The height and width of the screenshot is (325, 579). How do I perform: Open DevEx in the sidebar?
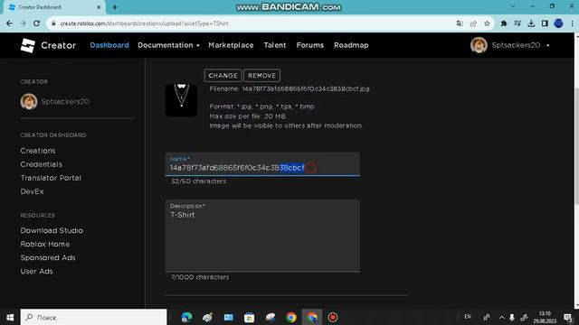pyautogui.click(x=33, y=191)
